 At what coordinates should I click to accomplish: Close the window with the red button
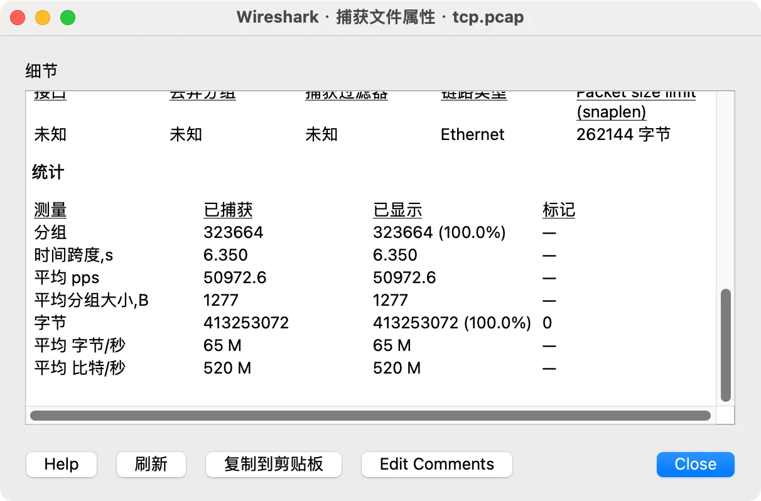(x=18, y=17)
